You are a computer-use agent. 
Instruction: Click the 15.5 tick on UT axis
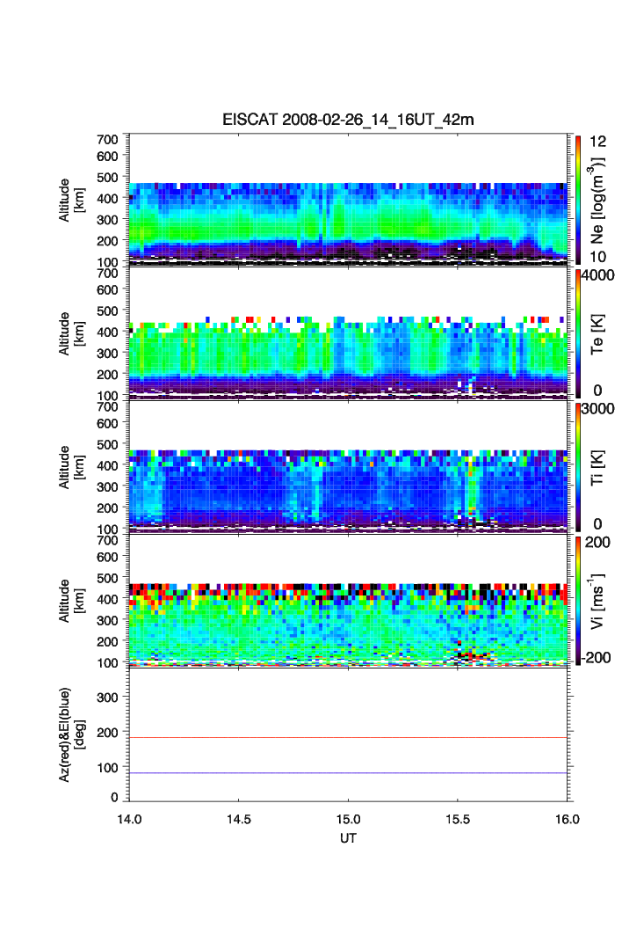point(459,819)
